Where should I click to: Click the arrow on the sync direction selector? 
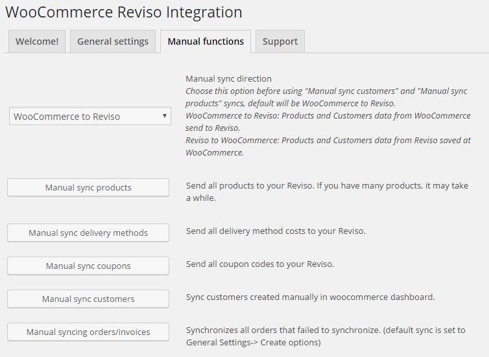[x=165, y=117]
